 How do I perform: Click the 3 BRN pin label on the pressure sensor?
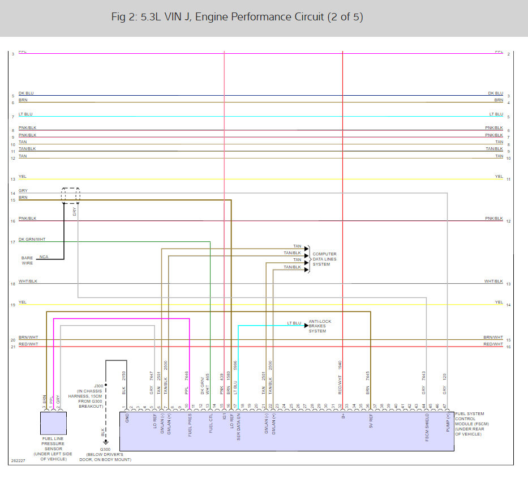pos(45,402)
